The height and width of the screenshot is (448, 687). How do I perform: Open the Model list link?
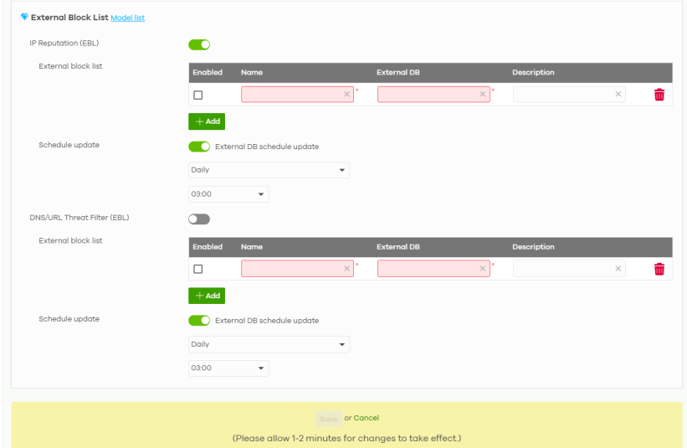[x=128, y=18]
